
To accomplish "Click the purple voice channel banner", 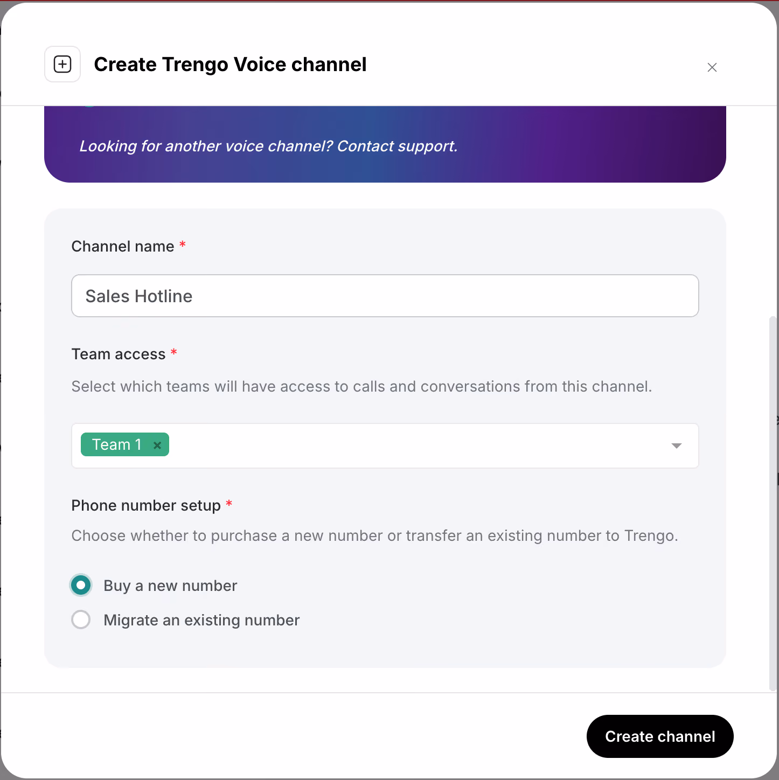I will tap(385, 144).
